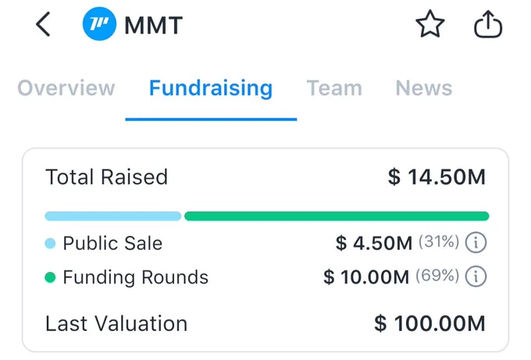Tap the MMT title text
Screen dimensions: 531x360
pos(153,26)
